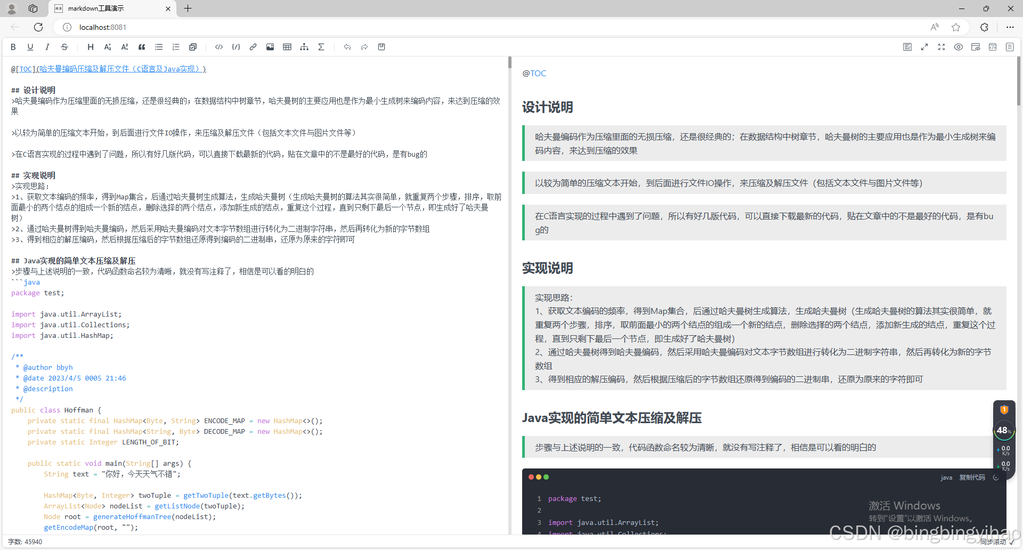Insert a heading with the H icon
This screenshot has width=1023, height=550.
point(91,47)
